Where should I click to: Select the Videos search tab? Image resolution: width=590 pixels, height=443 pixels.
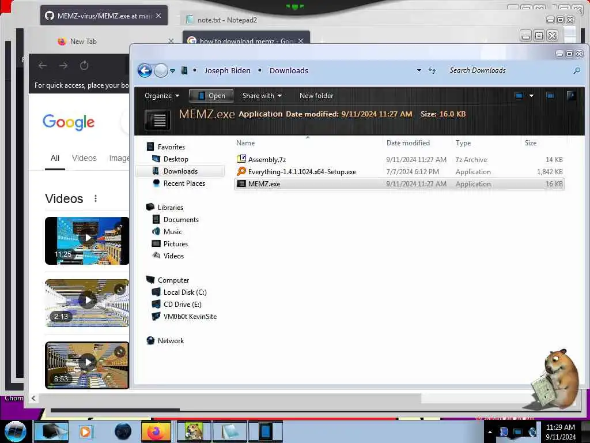click(84, 158)
